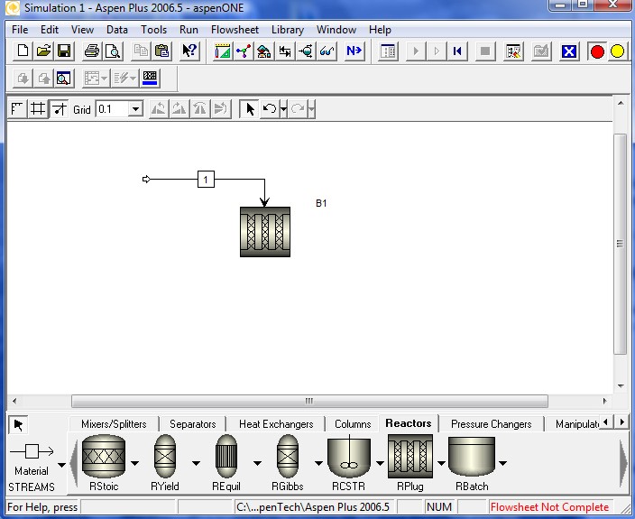Expand the RPlug icon options arrow
Screen dimensions: 635x519
coord(441,464)
